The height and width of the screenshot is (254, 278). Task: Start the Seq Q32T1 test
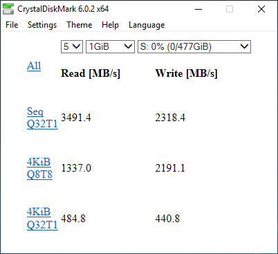[42, 118]
